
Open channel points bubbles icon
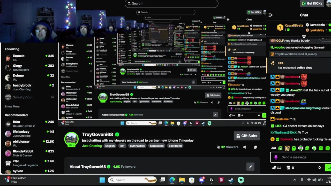(x=274, y=168)
